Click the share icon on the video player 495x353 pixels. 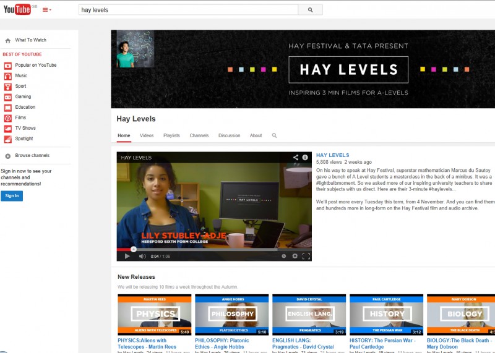pyautogui.click(x=296, y=157)
